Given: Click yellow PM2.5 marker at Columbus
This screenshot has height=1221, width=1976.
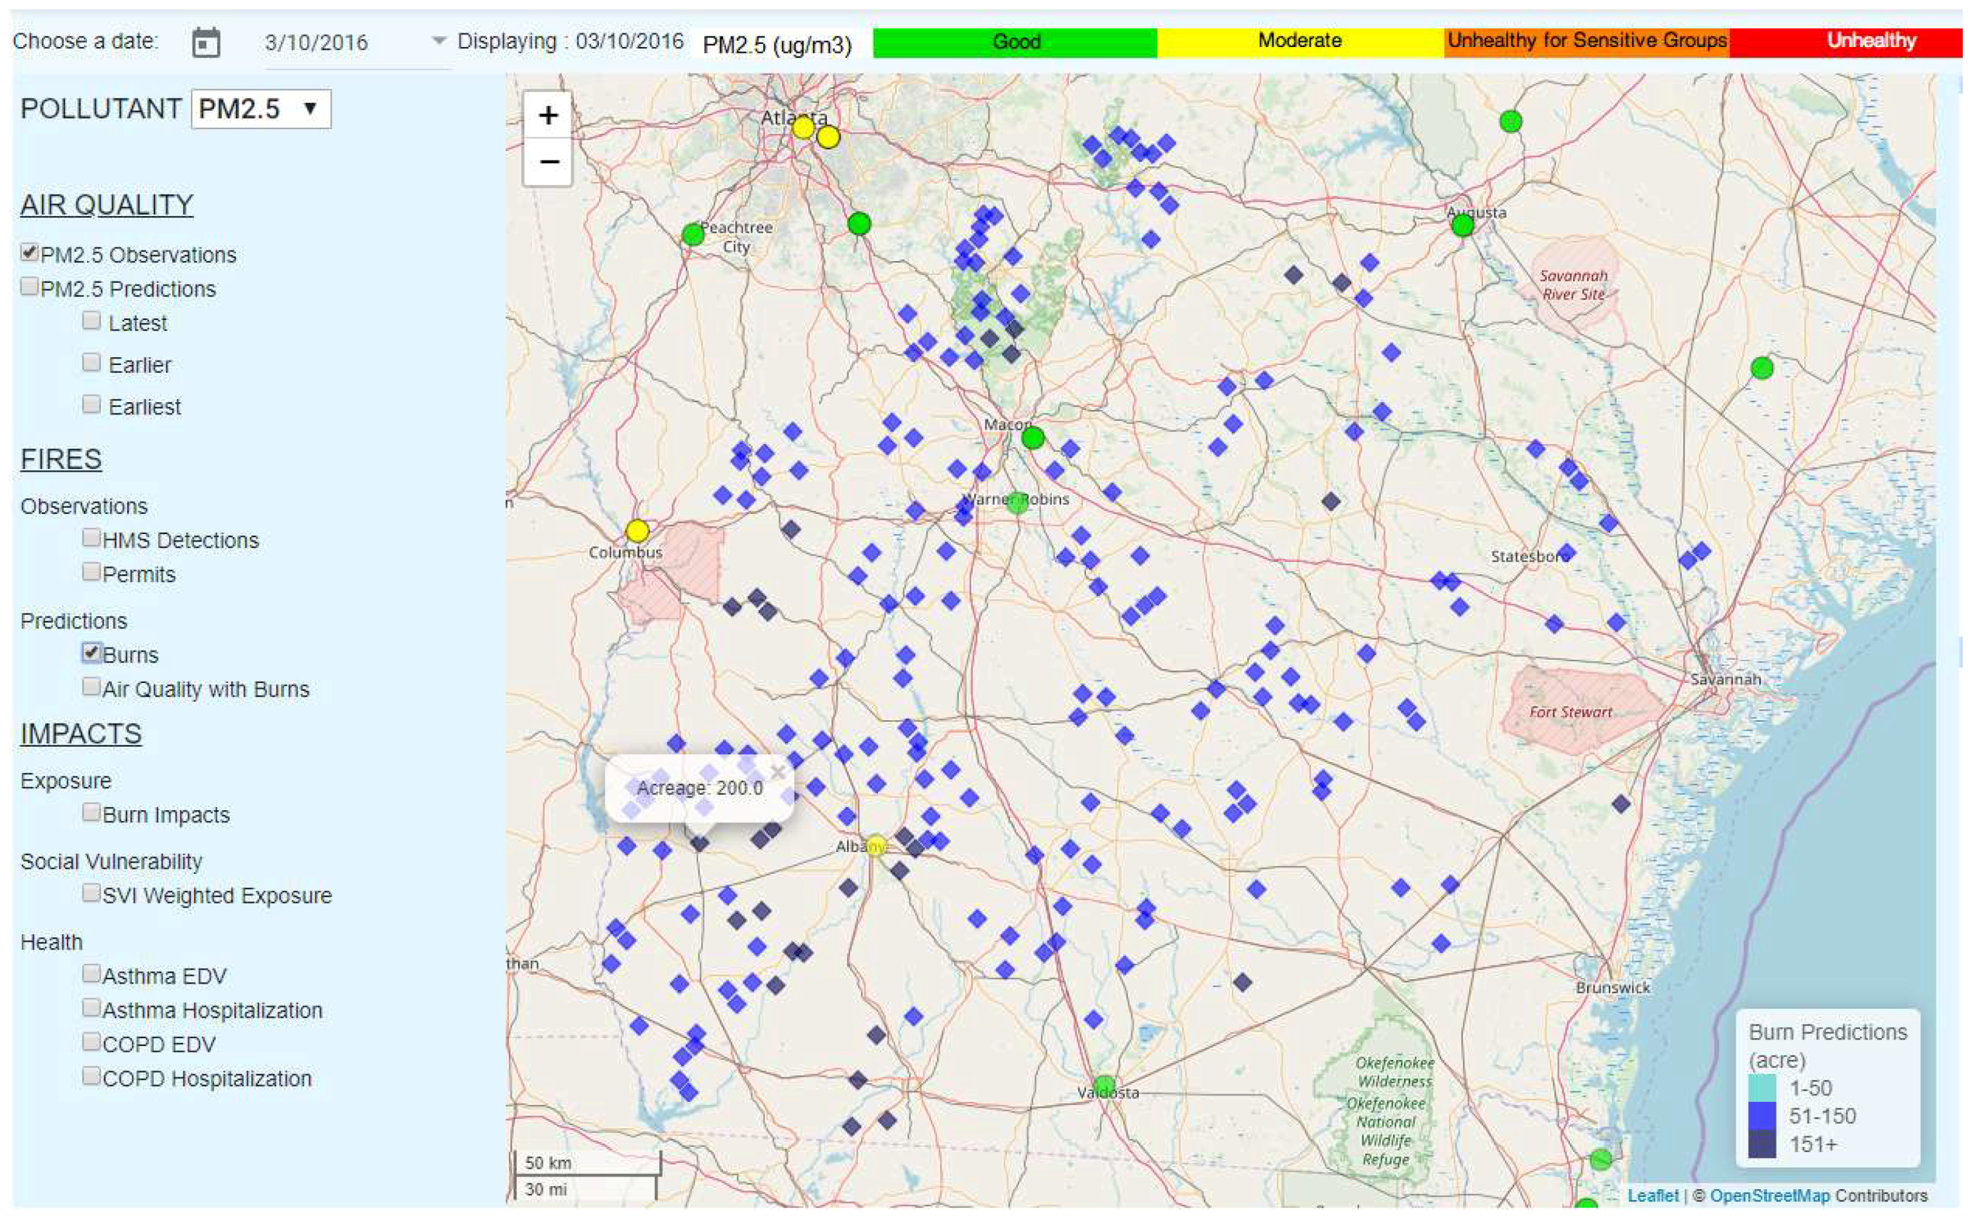Looking at the screenshot, I should coord(637,531).
